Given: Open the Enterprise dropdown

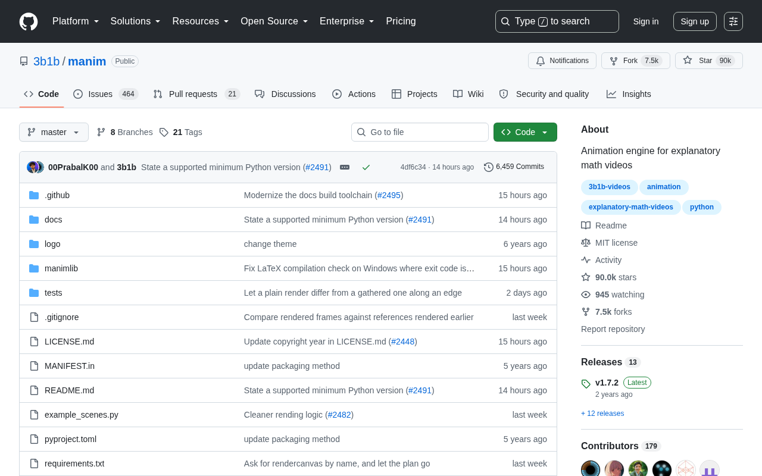Looking at the screenshot, I should tap(347, 21).
